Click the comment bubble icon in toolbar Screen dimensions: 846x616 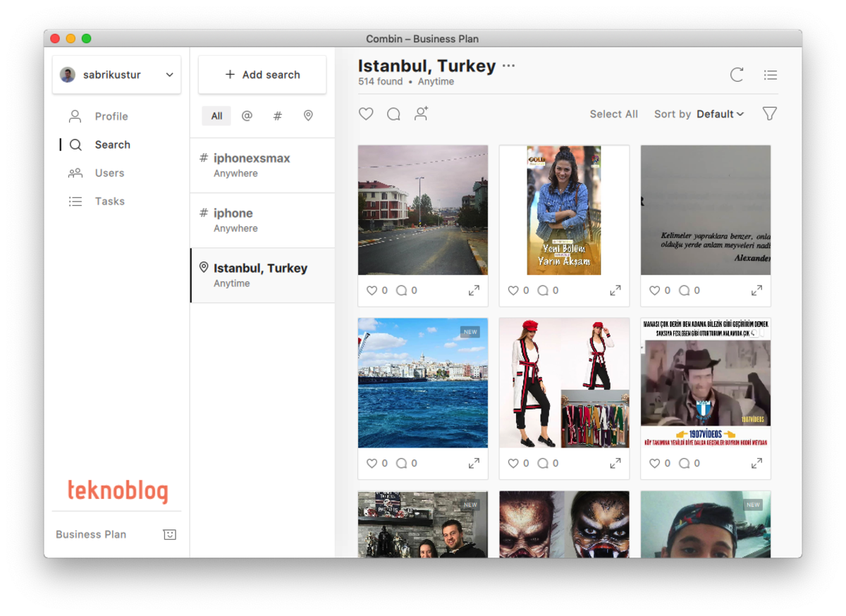tap(393, 113)
